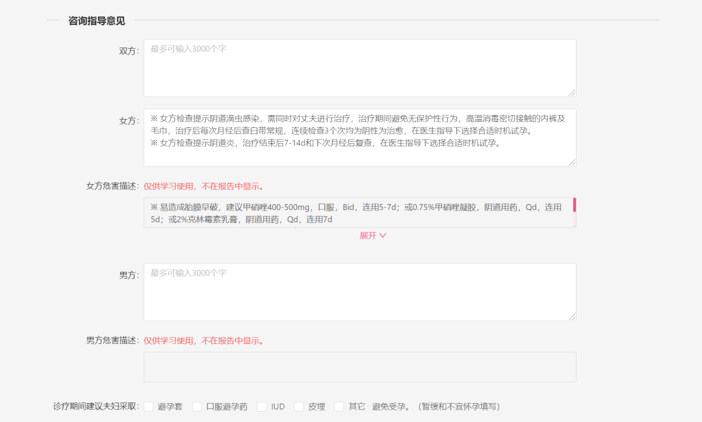Click the resize corner of 男方 textarea
The height and width of the screenshot is (422, 702).
pyautogui.click(x=573, y=318)
